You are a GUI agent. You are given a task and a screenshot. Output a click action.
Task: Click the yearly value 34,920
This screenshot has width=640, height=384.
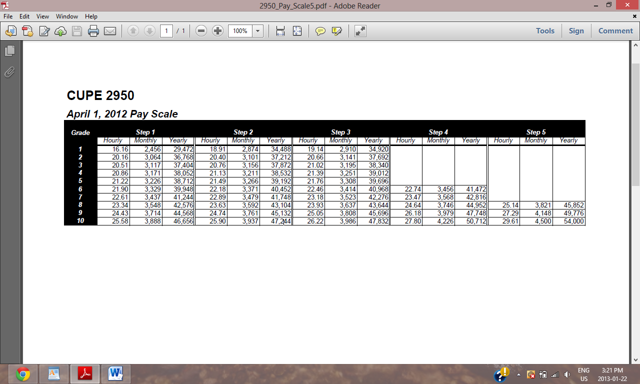[378, 149]
